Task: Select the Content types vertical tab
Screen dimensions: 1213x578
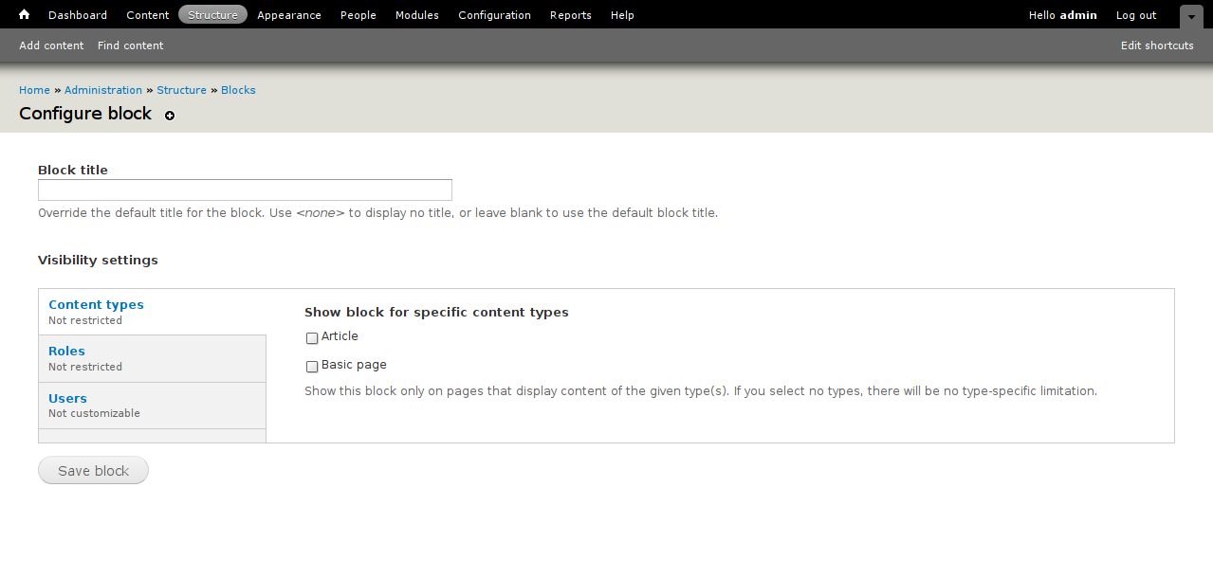Action: pos(96,305)
